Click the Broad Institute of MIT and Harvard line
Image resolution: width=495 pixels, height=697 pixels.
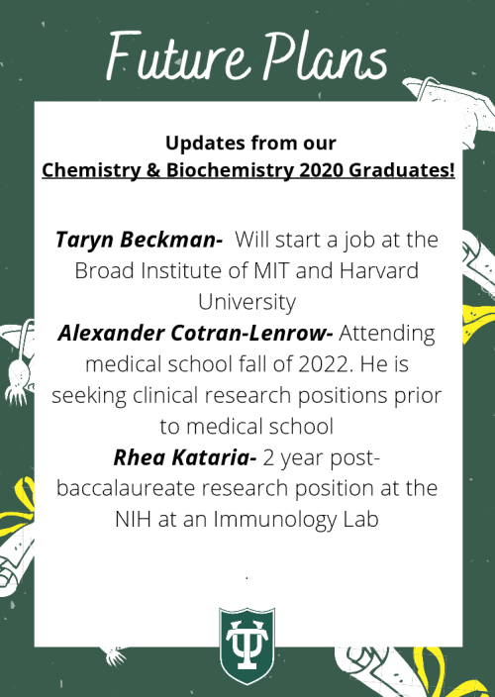pyautogui.click(x=247, y=270)
